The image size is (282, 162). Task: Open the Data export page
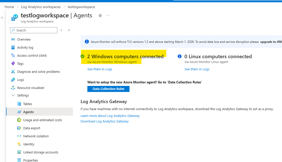pyautogui.click(x=32, y=128)
